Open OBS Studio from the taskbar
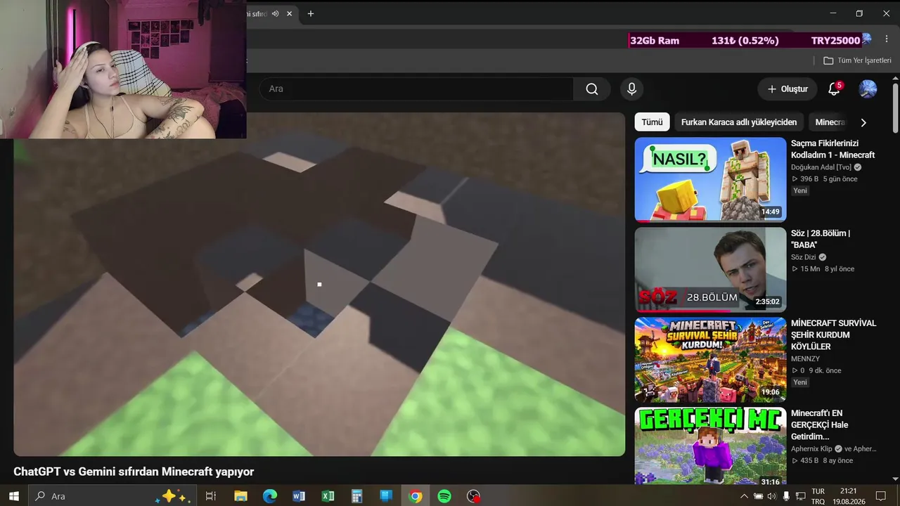This screenshot has width=900, height=506. (474, 496)
